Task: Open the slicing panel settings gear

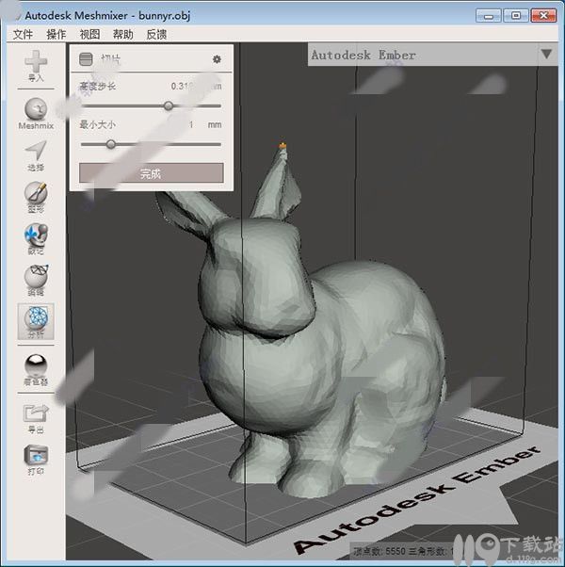Action: (x=217, y=59)
